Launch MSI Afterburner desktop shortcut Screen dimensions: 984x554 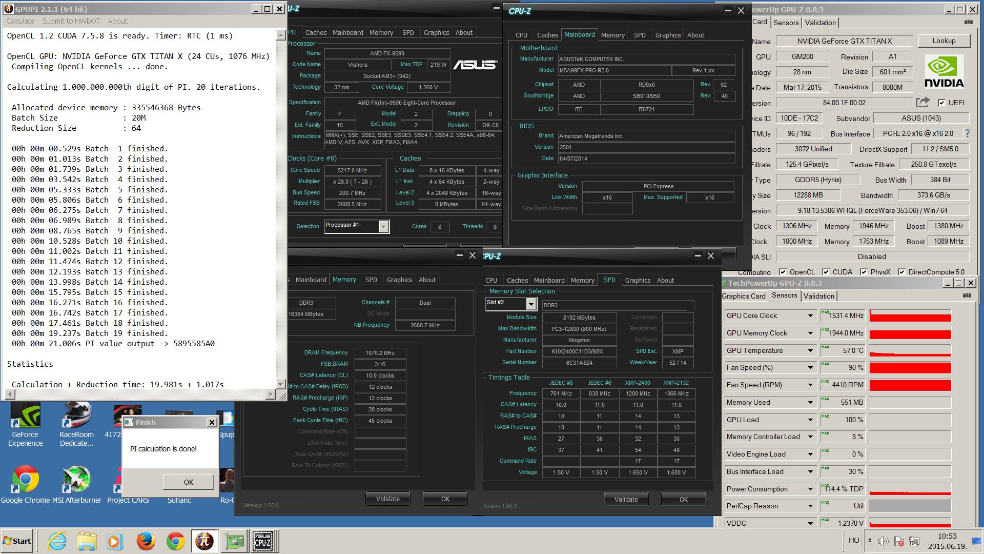(x=76, y=485)
